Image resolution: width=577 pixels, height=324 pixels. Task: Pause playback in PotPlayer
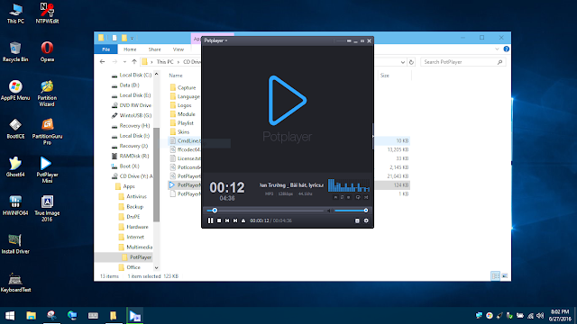[x=210, y=220]
